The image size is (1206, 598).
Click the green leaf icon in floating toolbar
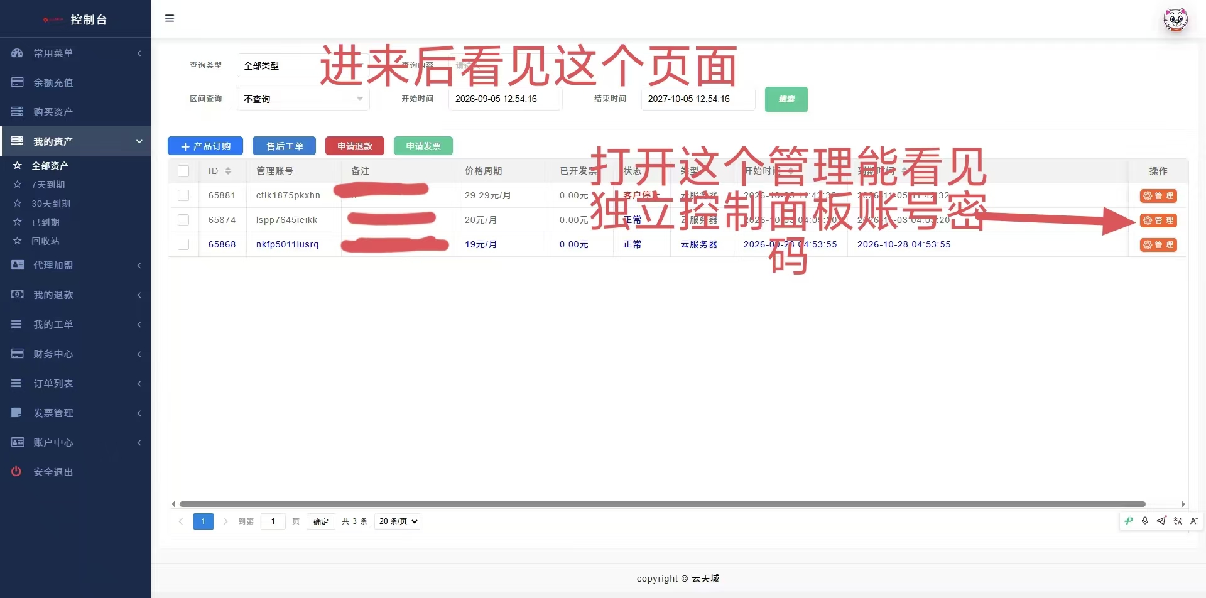[x=1129, y=521]
